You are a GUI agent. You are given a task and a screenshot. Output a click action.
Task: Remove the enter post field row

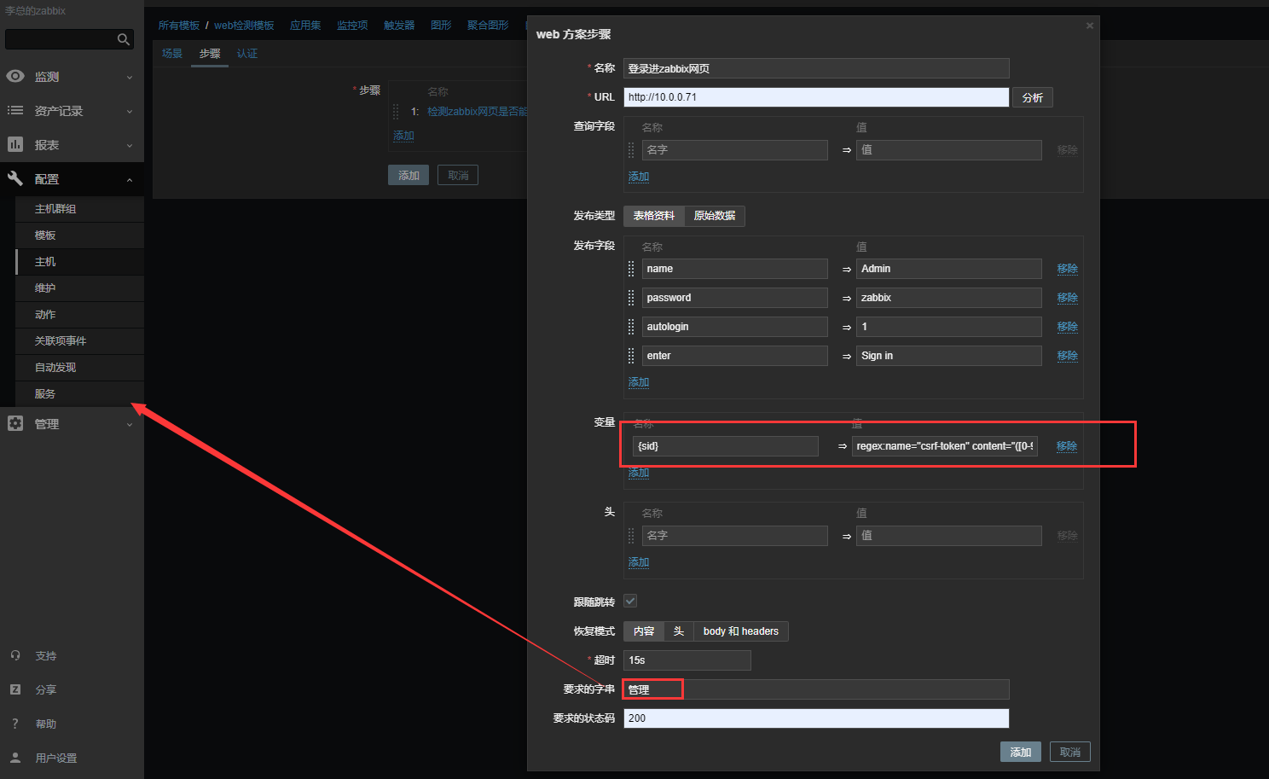coord(1067,356)
